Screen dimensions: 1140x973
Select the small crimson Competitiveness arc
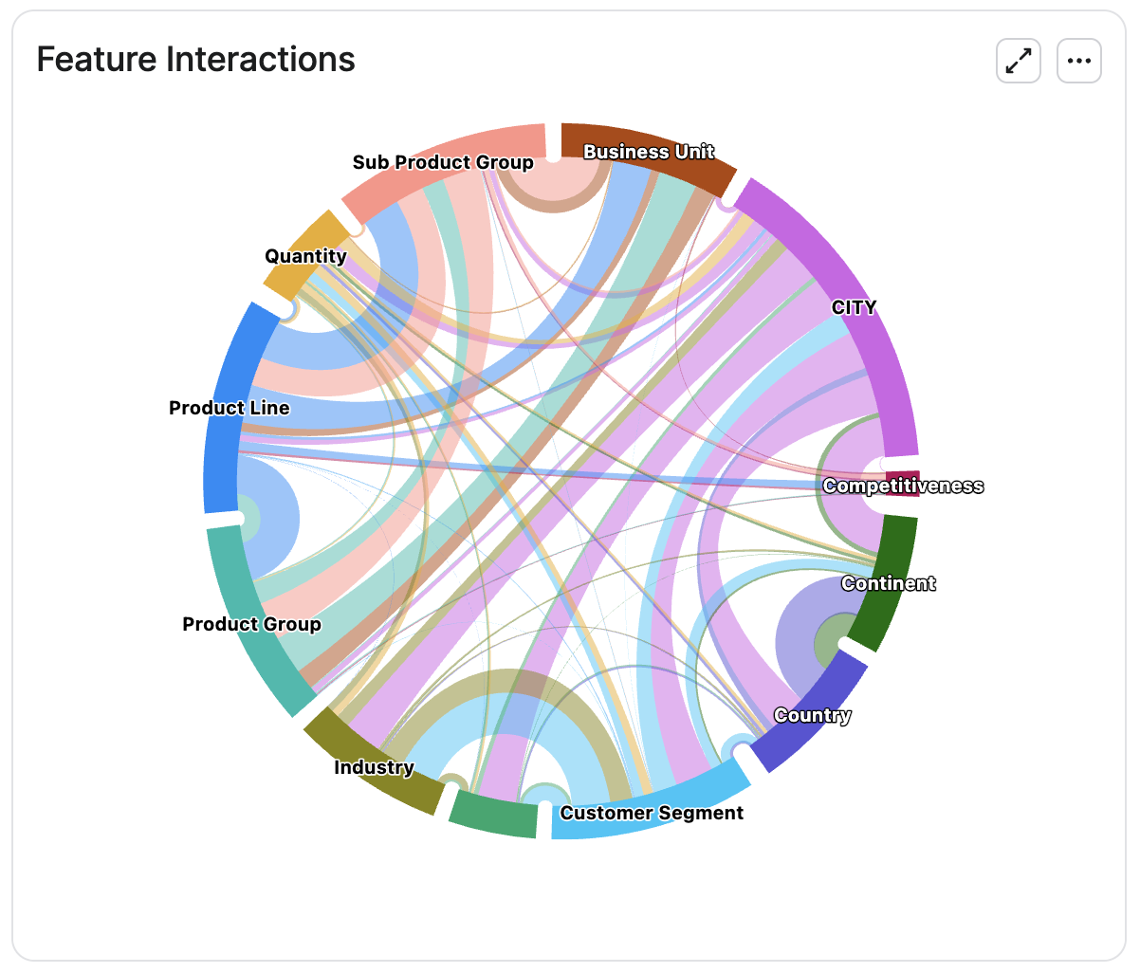(902, 484)
